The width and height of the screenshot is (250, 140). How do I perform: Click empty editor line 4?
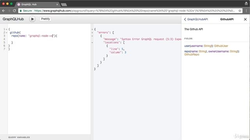click(49, 39)
